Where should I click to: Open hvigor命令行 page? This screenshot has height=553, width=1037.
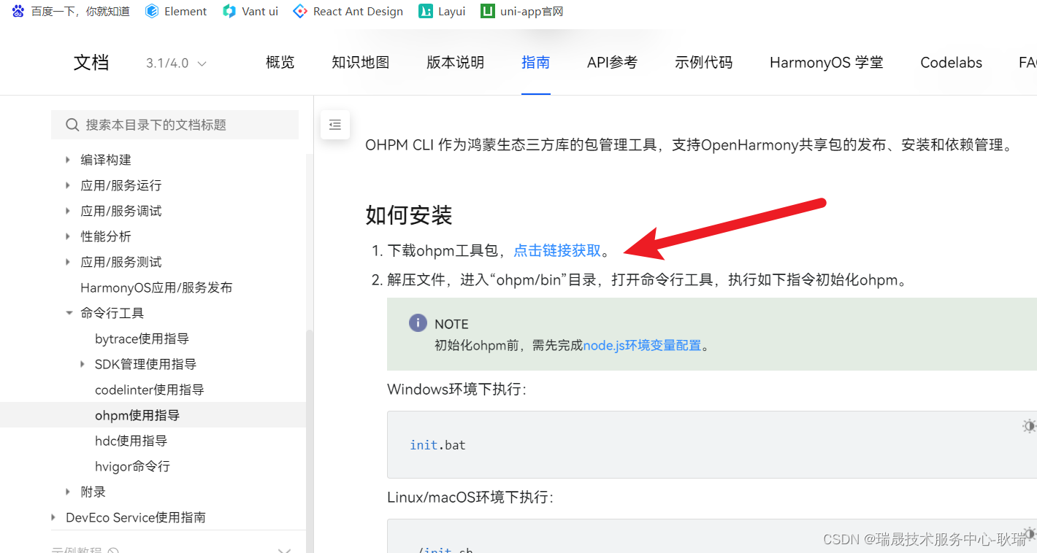133,466
